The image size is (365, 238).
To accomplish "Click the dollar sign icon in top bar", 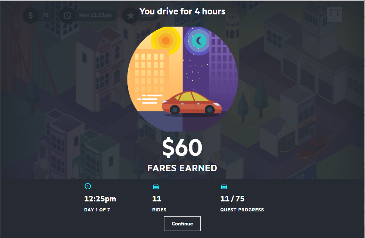I will tap(31, 16).
